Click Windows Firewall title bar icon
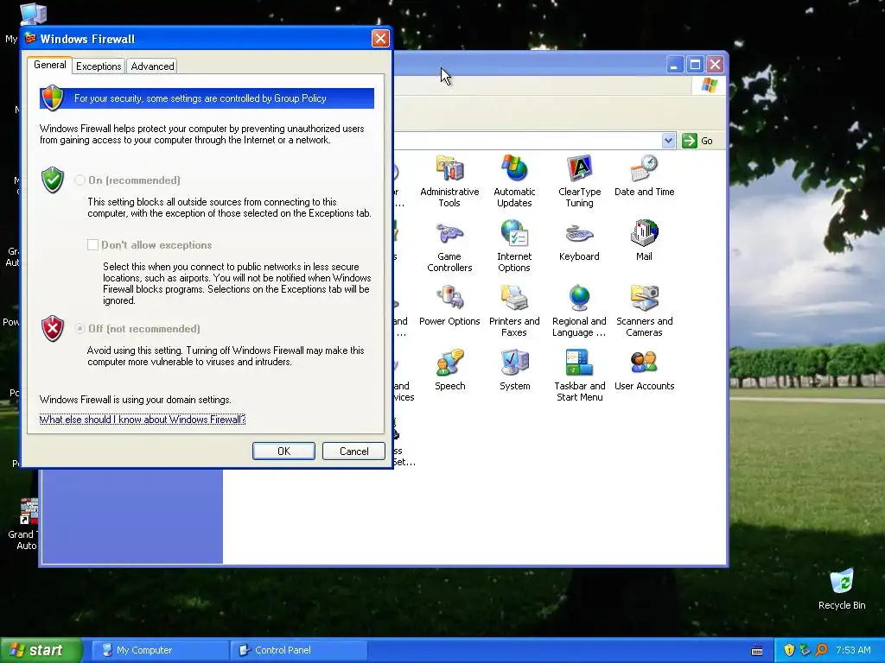The height and width of the screenshot is (663, 885). point(30,38)
